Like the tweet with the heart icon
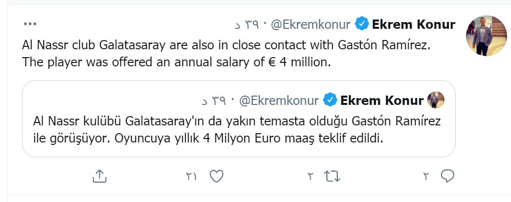This screenshot has height=202, width=511. (x=217, y=176)
